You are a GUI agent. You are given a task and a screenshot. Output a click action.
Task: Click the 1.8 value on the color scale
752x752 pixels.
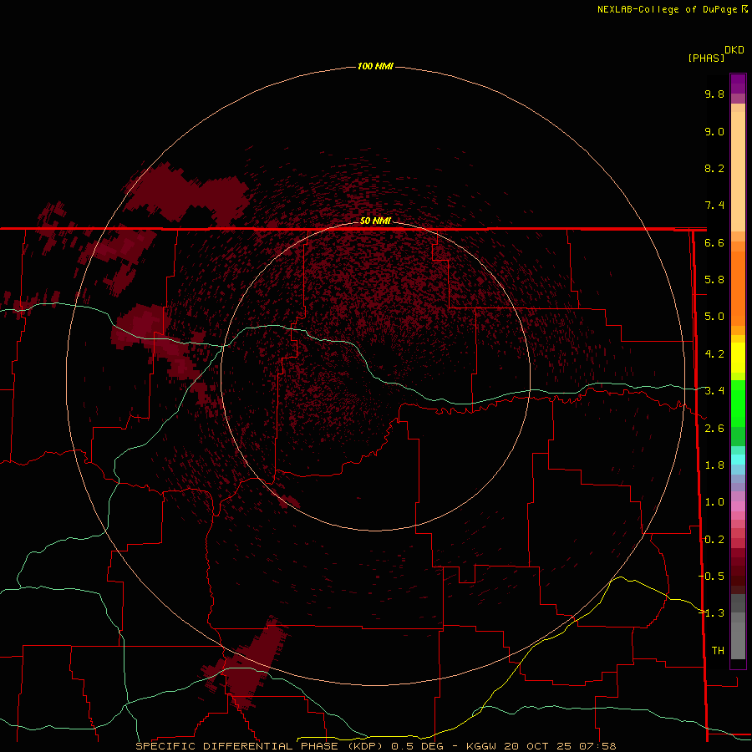[714, 465]
